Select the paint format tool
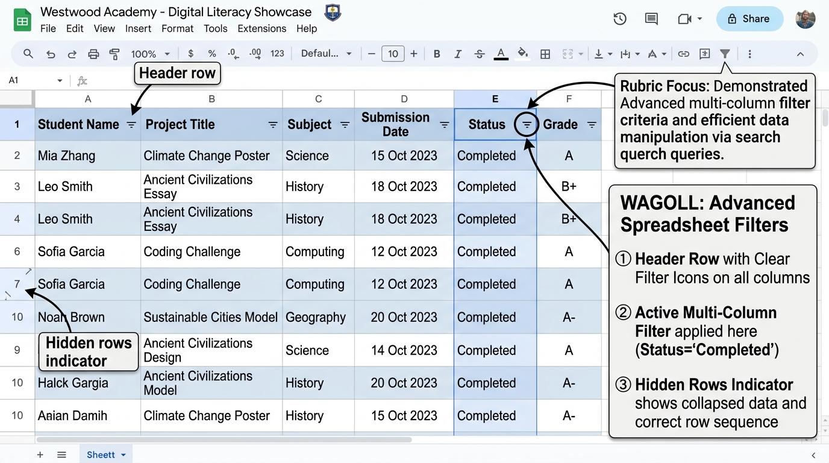829x463 pixels. pyautogui.click(x=114, y=54)
